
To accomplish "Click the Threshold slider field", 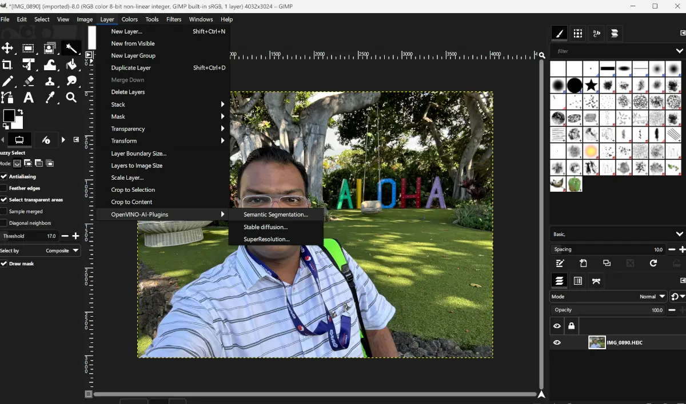I will [x=30, y=236].
